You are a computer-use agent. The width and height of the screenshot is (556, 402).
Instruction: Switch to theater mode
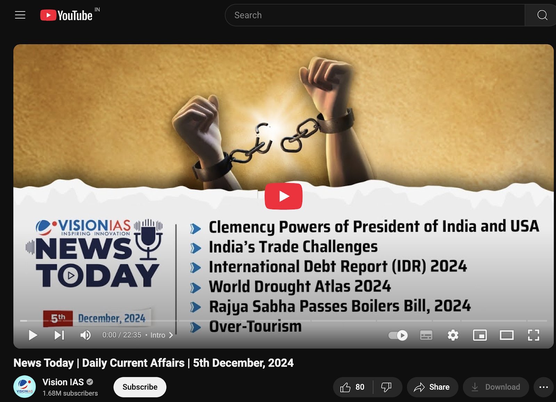coord(507,335)
